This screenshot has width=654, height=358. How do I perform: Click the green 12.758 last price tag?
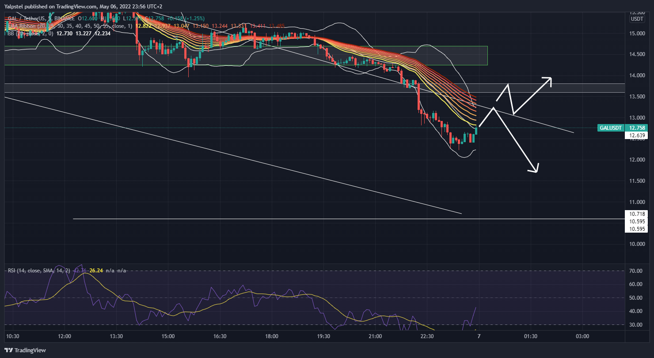637,128
